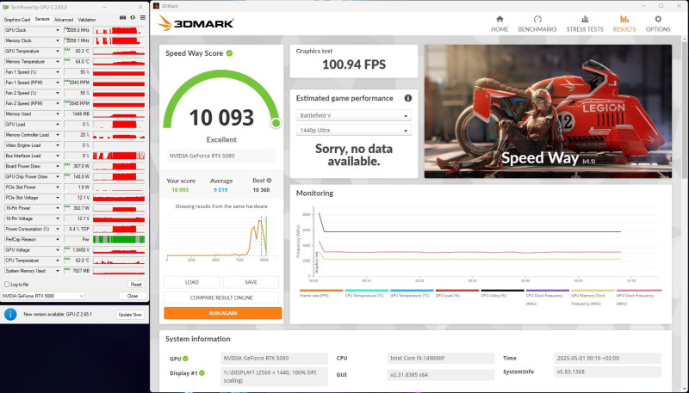This screenshot has width=689, height=393.
Task: Open the Memory Clock sensor dropdown
Action: point(57,40)
